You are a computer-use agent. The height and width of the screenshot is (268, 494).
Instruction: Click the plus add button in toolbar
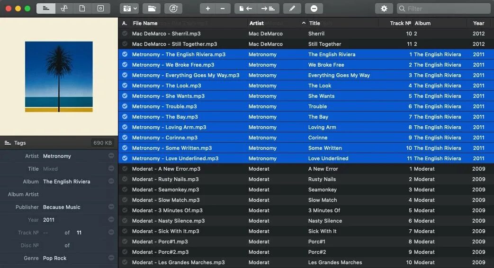click(x=207, y=9)
